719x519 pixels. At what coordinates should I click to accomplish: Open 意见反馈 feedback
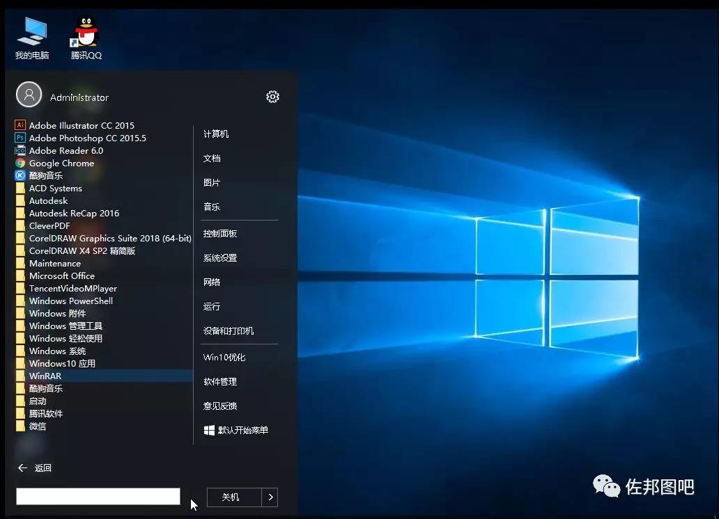220,406
